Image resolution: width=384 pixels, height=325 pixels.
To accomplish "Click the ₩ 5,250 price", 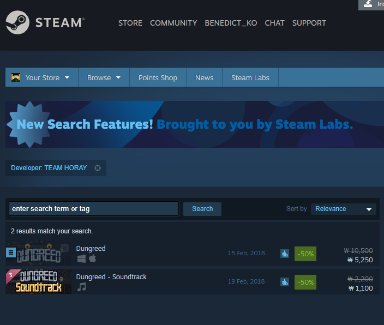I will [x=360, y=260].
